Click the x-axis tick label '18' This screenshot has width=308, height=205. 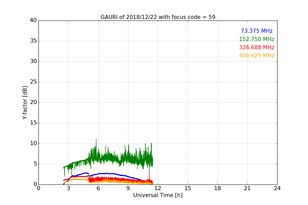pyautogui.click(x=218, y=188)
